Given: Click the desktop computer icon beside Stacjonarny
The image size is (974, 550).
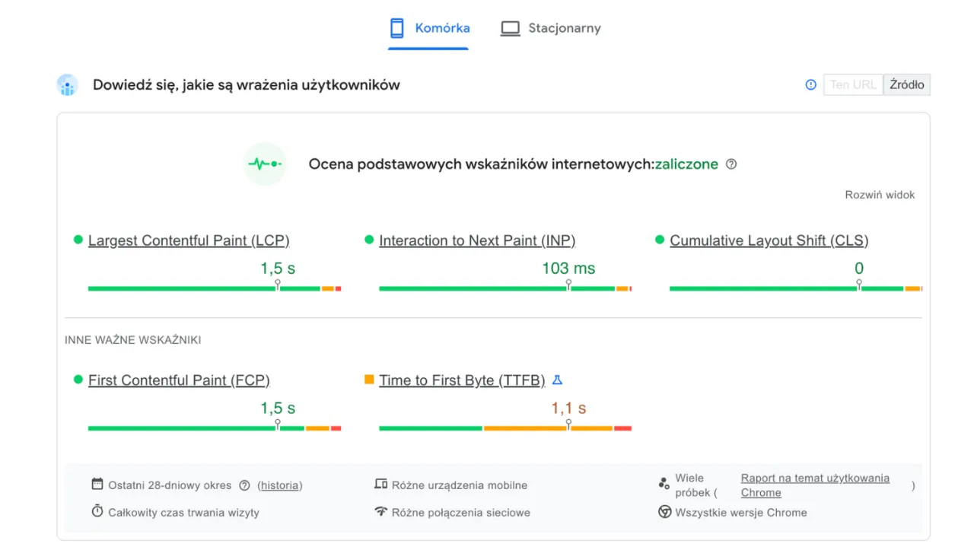Looking at the screenshot, I should [509, 27].
